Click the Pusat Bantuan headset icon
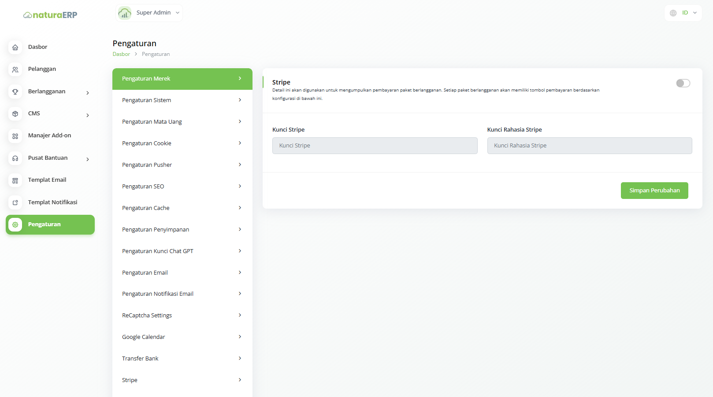The width and height of the screenshot is (713, 397). click(x=15, y=158)
